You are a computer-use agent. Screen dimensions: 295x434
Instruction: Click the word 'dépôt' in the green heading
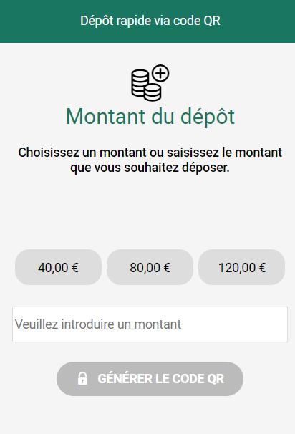tap(208, 117)
